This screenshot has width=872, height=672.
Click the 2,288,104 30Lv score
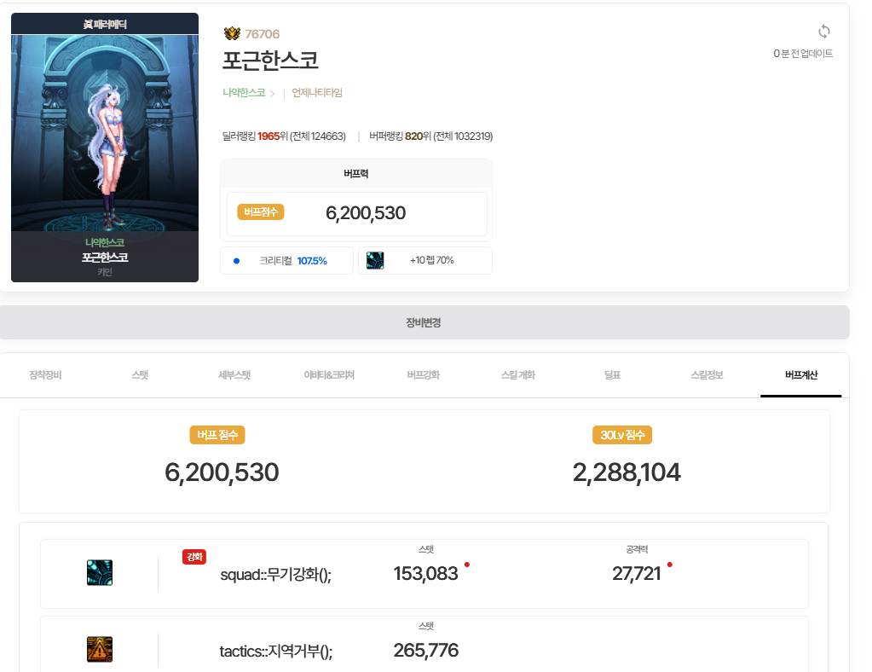tap(627, 472)
